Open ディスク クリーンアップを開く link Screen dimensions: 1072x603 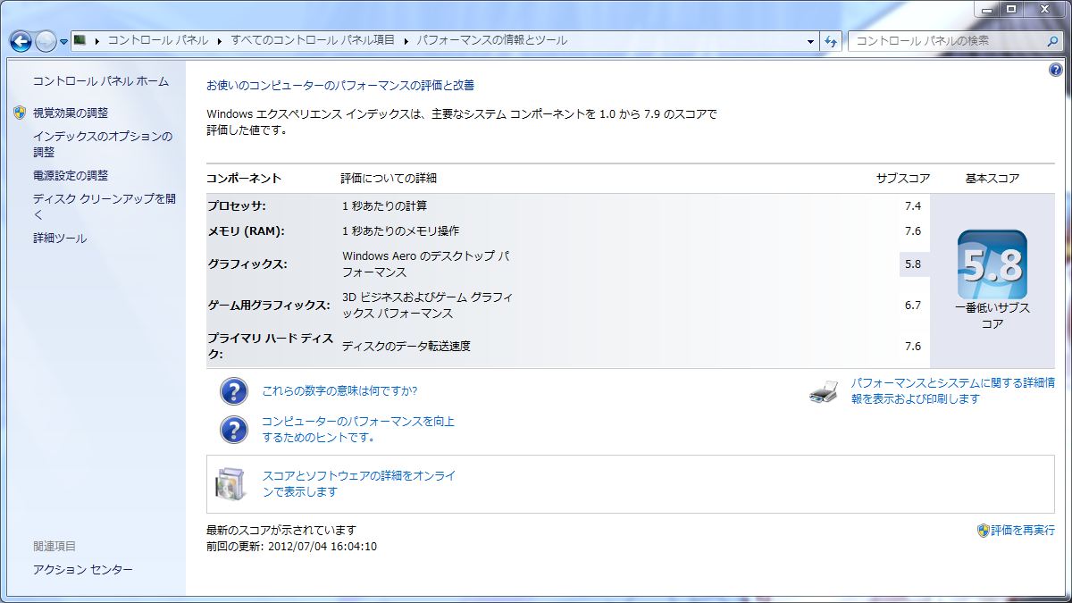tap(104, 206)
